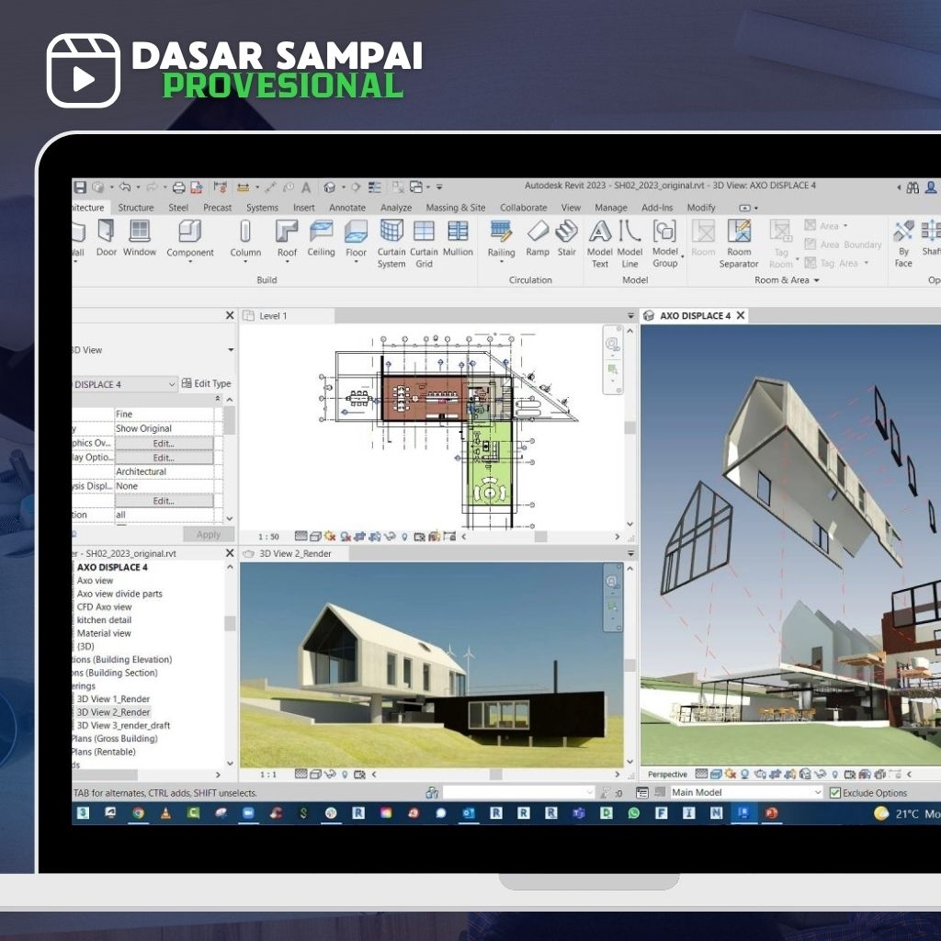Select the Stair tool
The height and width of the screenshot is (941, 941).
click(x=566, y=238)
